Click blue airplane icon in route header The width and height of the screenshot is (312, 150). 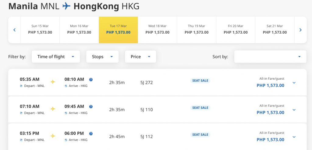coord(66,6)
